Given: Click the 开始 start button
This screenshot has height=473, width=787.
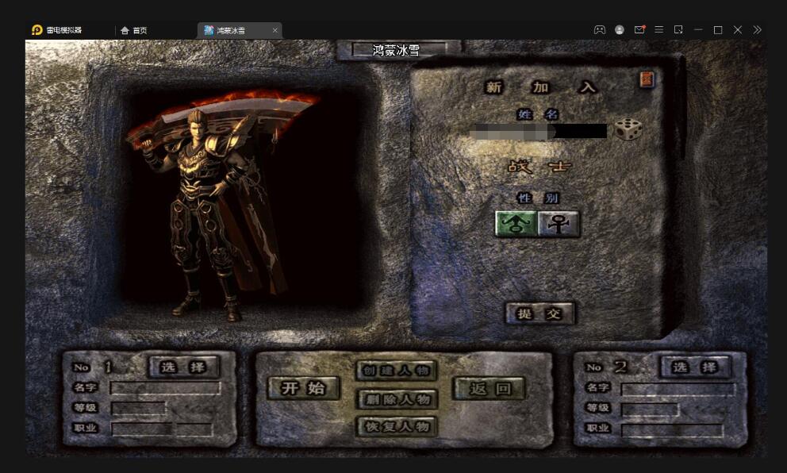Looking at the screenshot, I should [303, 388].
